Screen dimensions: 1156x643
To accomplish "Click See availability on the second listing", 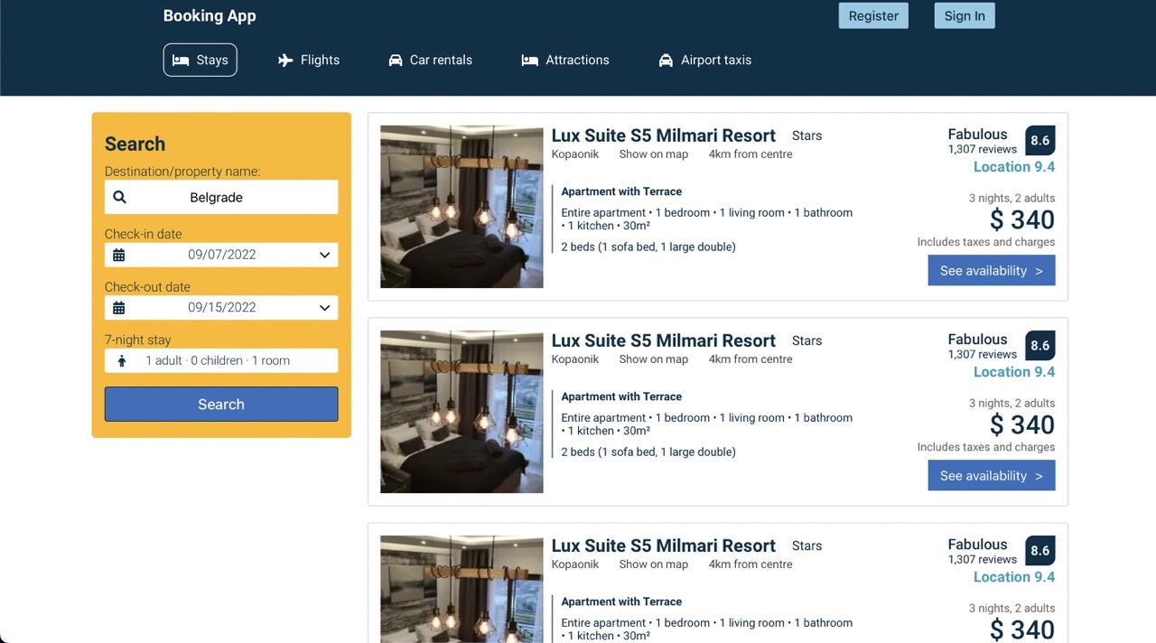I will coord(992,476).
